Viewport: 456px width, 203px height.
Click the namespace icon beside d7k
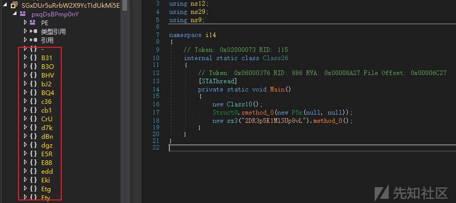33,127
